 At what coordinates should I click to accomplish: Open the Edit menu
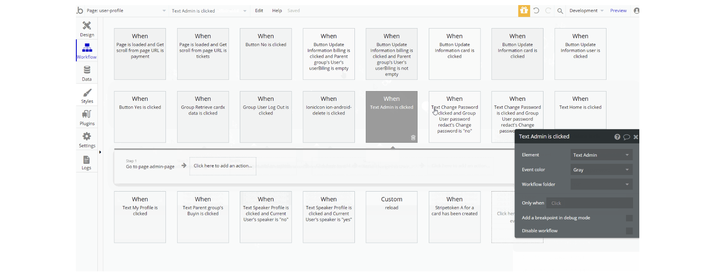click(x=259, y=11)
